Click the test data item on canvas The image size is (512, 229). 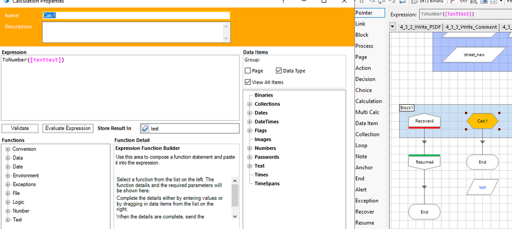[x=482, y=188]
